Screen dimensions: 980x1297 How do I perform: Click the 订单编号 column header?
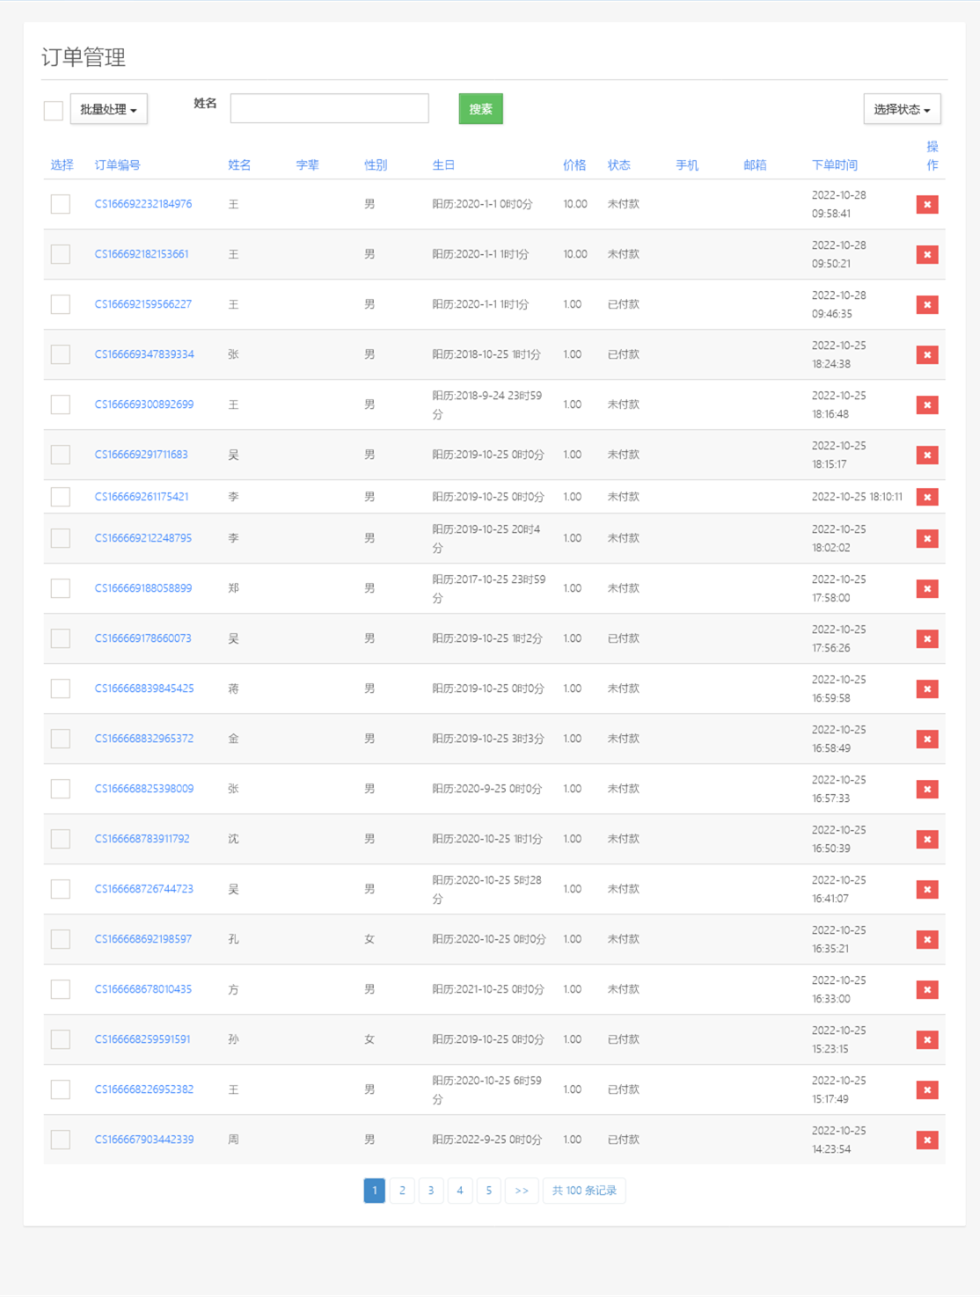117,165
